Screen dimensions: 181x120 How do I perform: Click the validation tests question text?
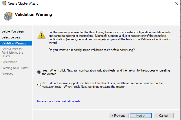(91, 50)
